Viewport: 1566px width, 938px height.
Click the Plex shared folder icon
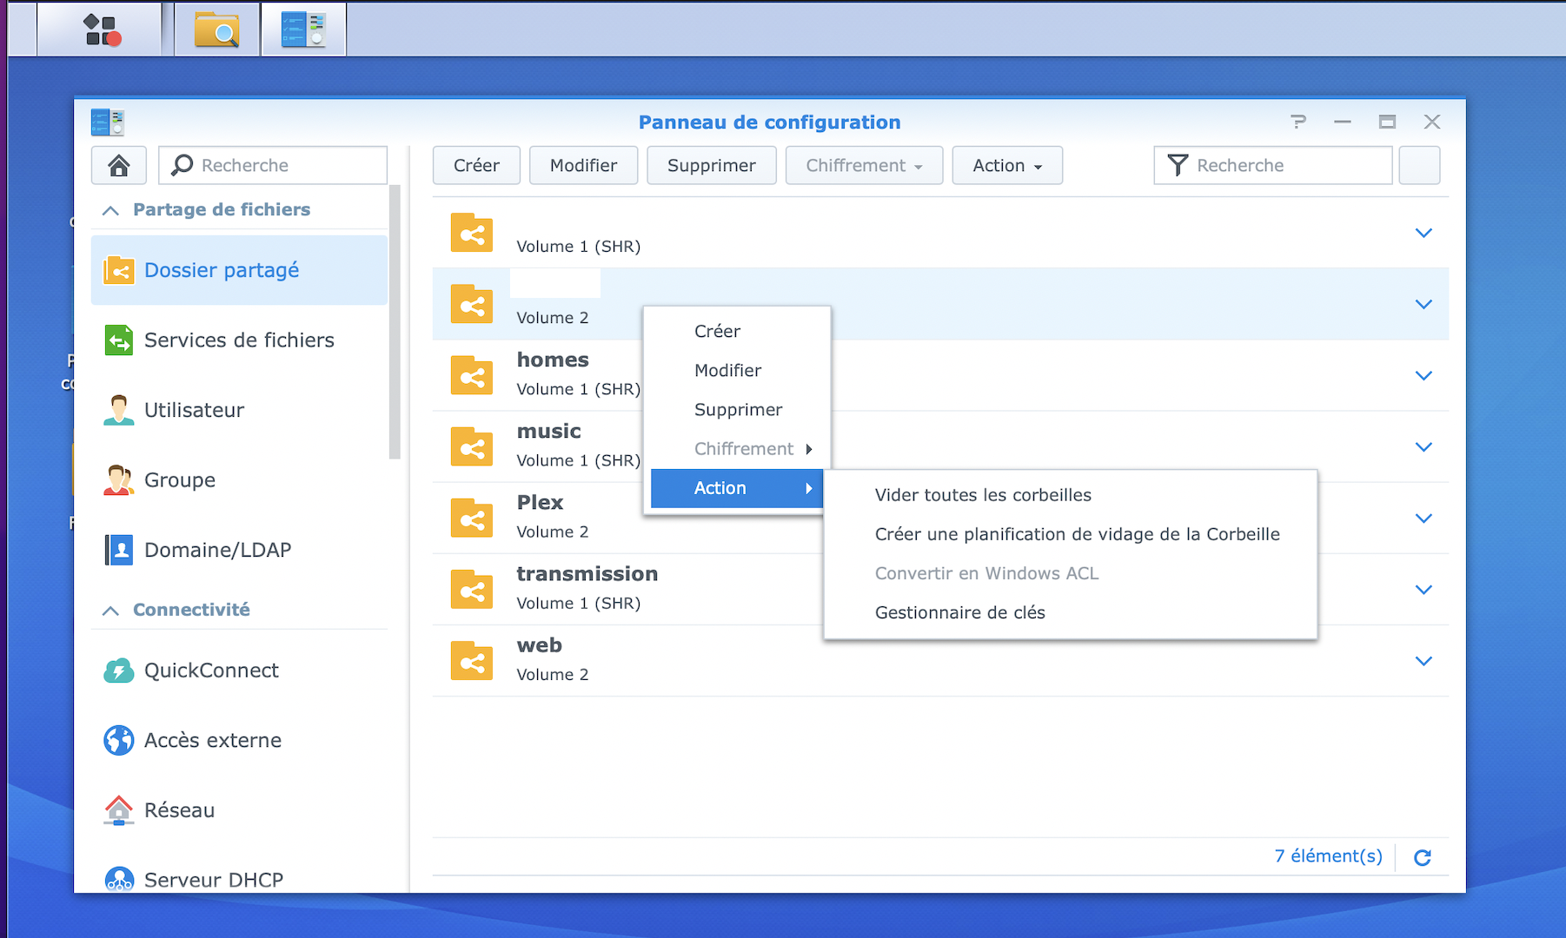point(472,518)
